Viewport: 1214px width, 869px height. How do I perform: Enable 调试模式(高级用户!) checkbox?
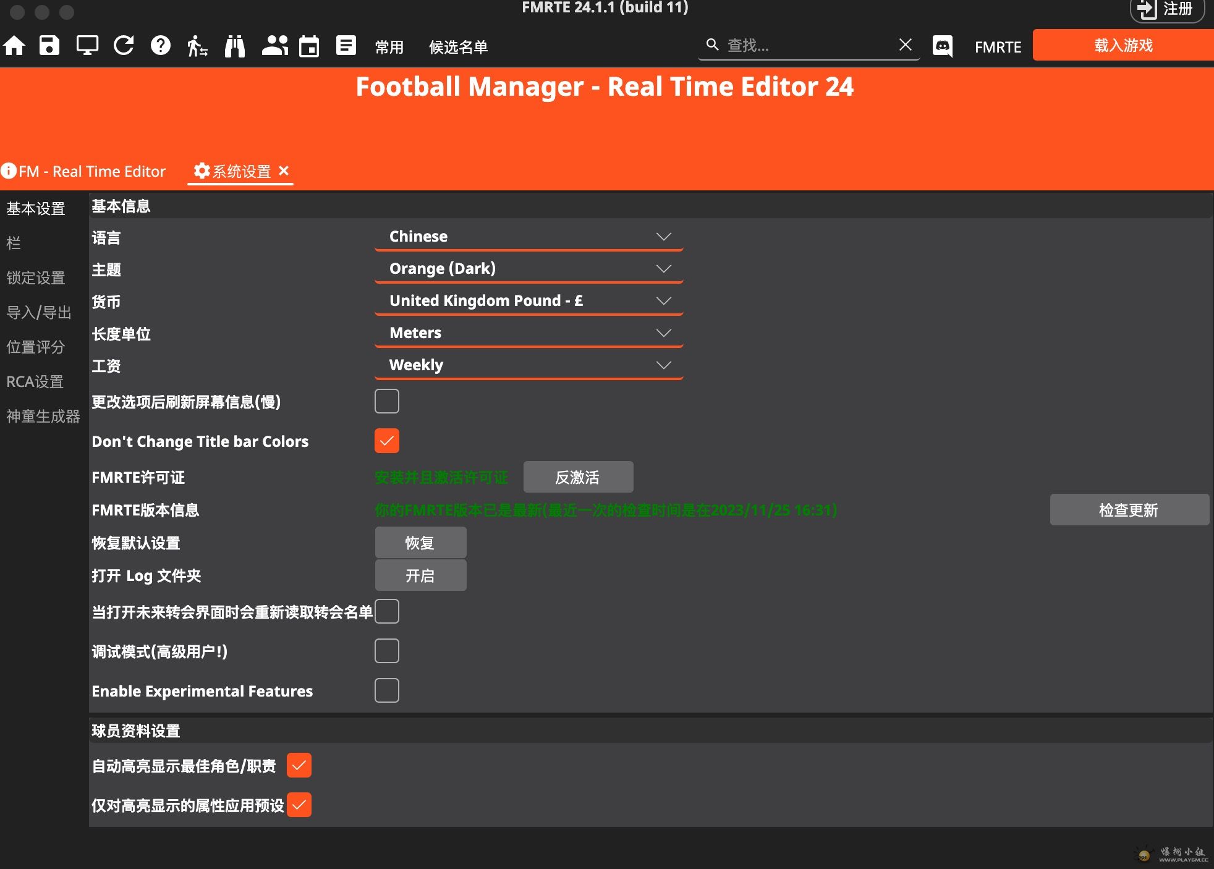tap(387, 651)
